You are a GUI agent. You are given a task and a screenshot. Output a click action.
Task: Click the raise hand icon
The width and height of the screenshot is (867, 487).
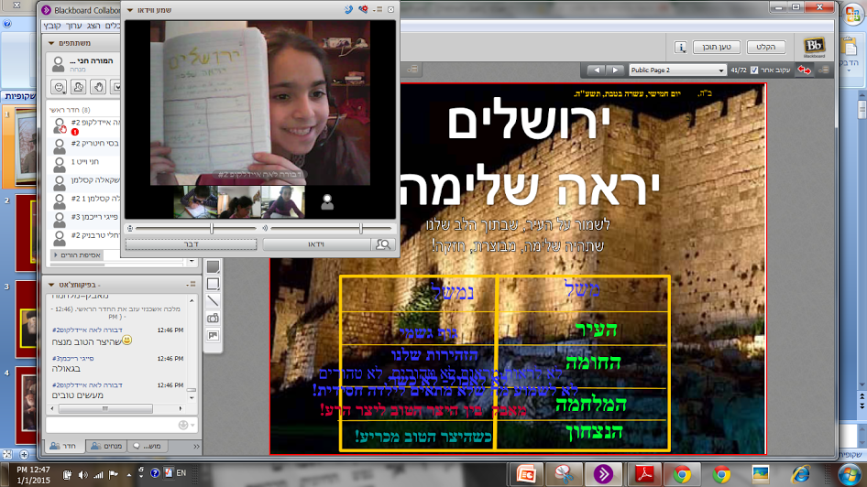98,87
